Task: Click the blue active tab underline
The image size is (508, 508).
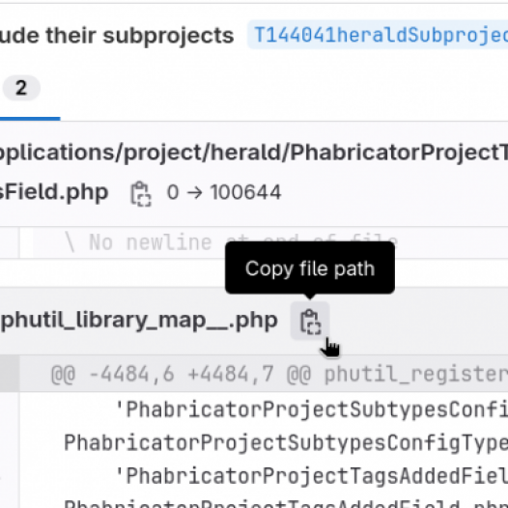Action: click(30, 119)
